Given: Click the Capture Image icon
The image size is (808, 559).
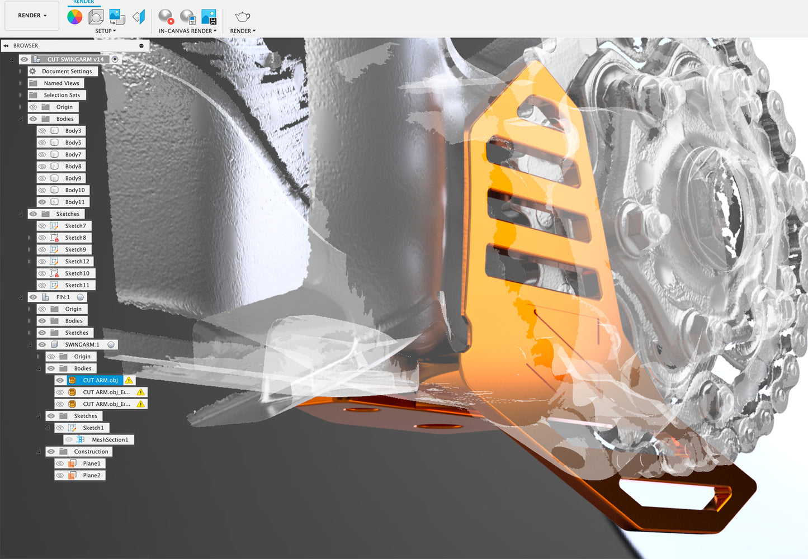Looking at the screenshot, I should [x=209, y=17].
